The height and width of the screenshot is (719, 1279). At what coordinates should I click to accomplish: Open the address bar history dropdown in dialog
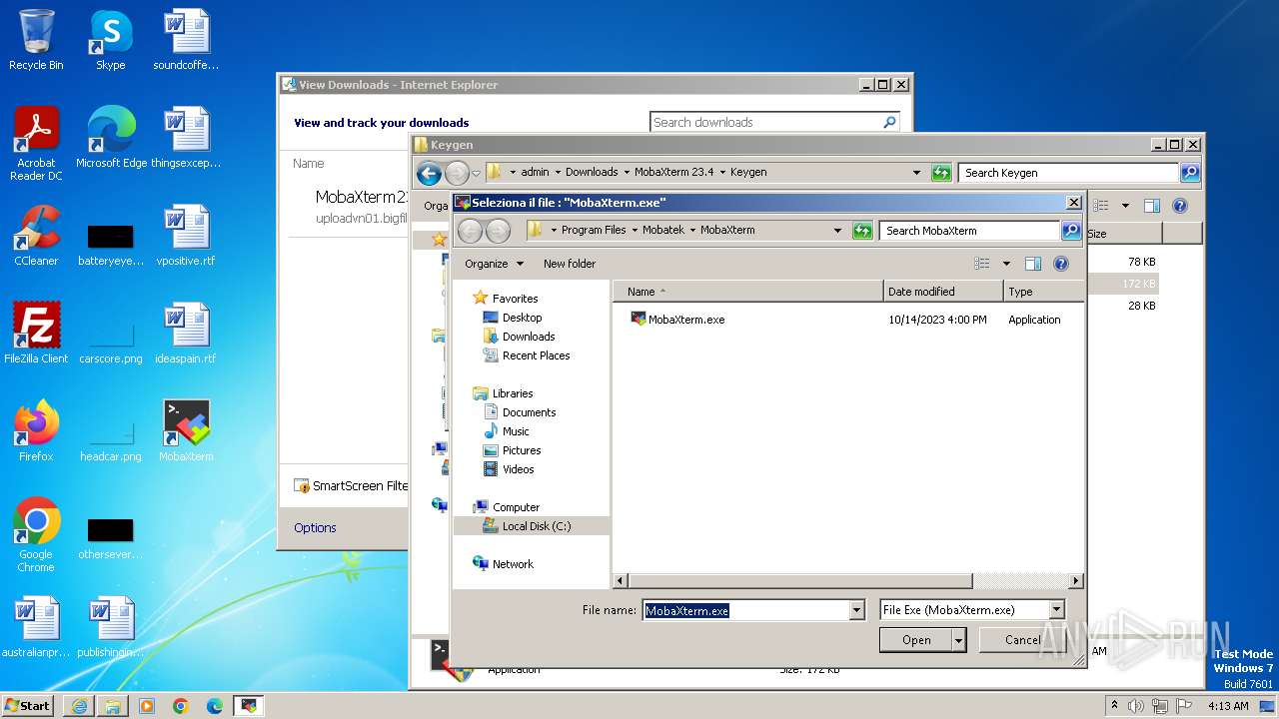(837, 231)
